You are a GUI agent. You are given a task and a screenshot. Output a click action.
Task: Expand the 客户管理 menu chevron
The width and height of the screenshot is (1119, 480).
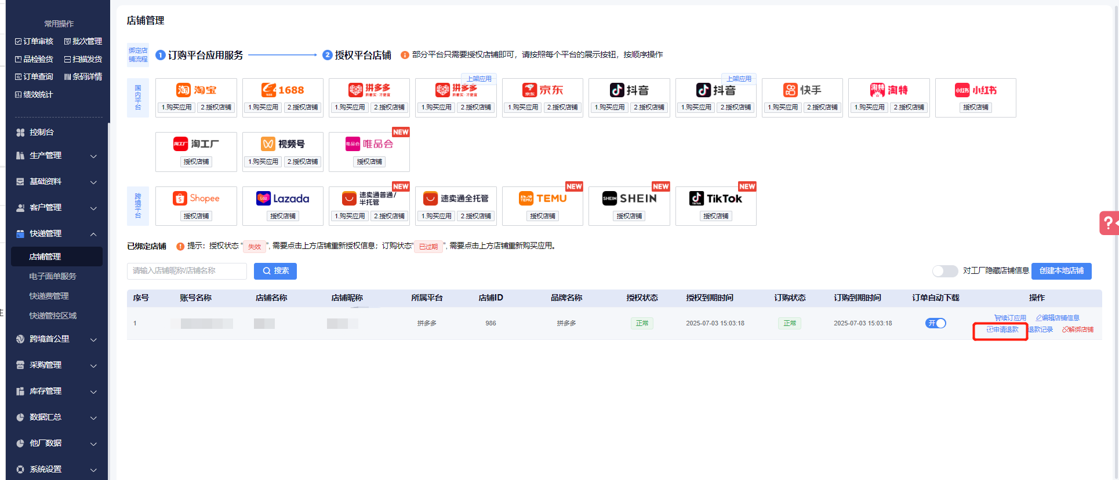click(93, 208)
